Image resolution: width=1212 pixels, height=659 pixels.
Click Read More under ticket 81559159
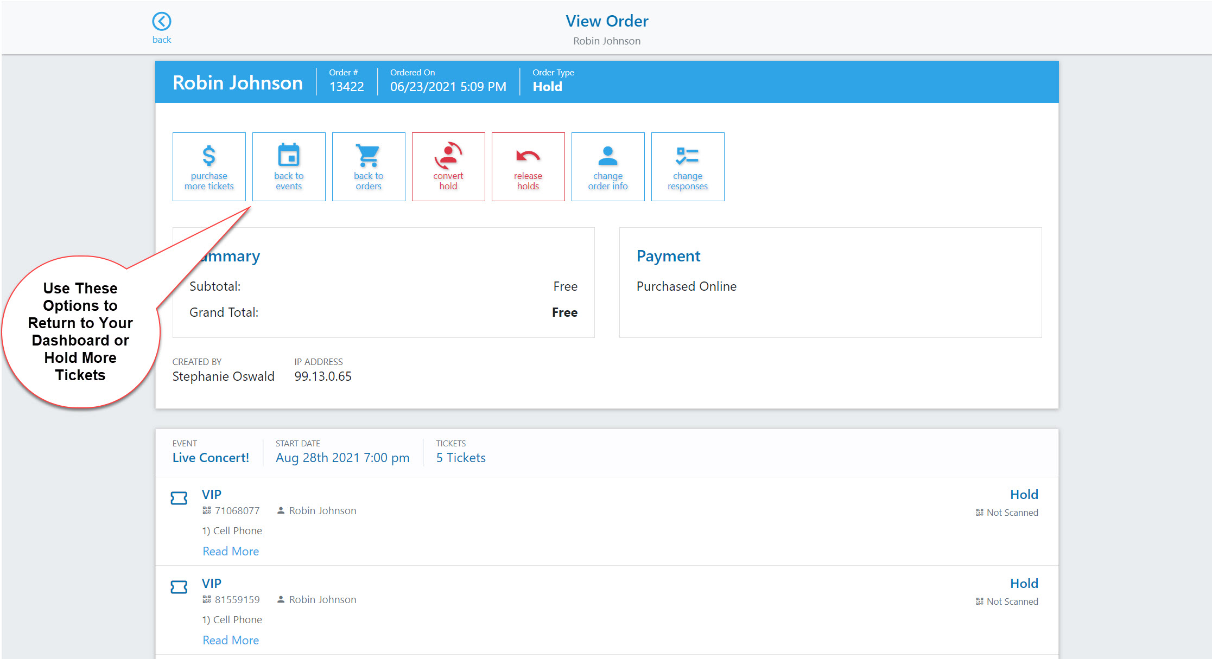point(231,640)
